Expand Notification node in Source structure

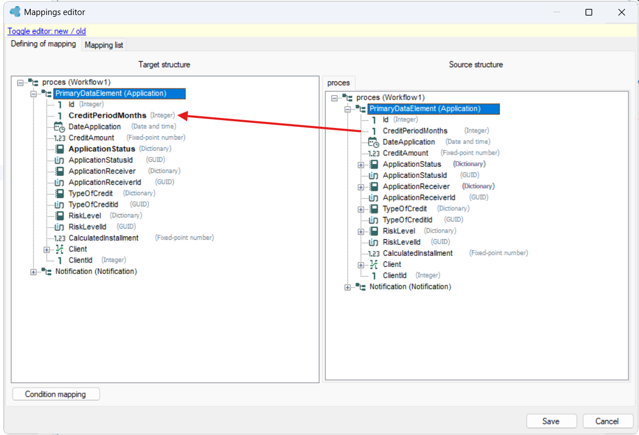348,287
